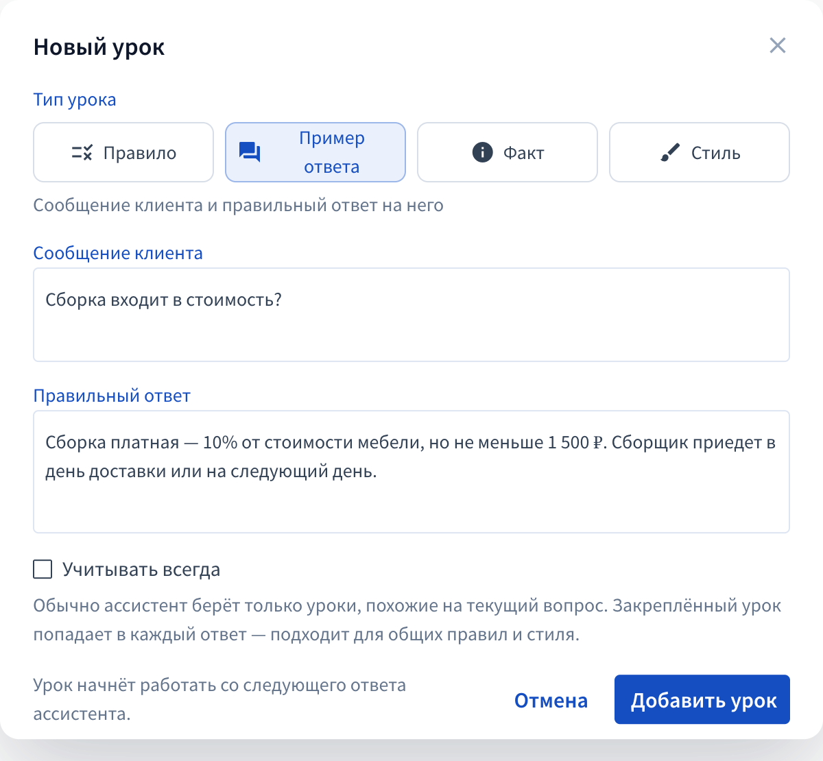Focus the Правильный ответ text area
Screen dimensions: 823x761
[x=411, y=472]
